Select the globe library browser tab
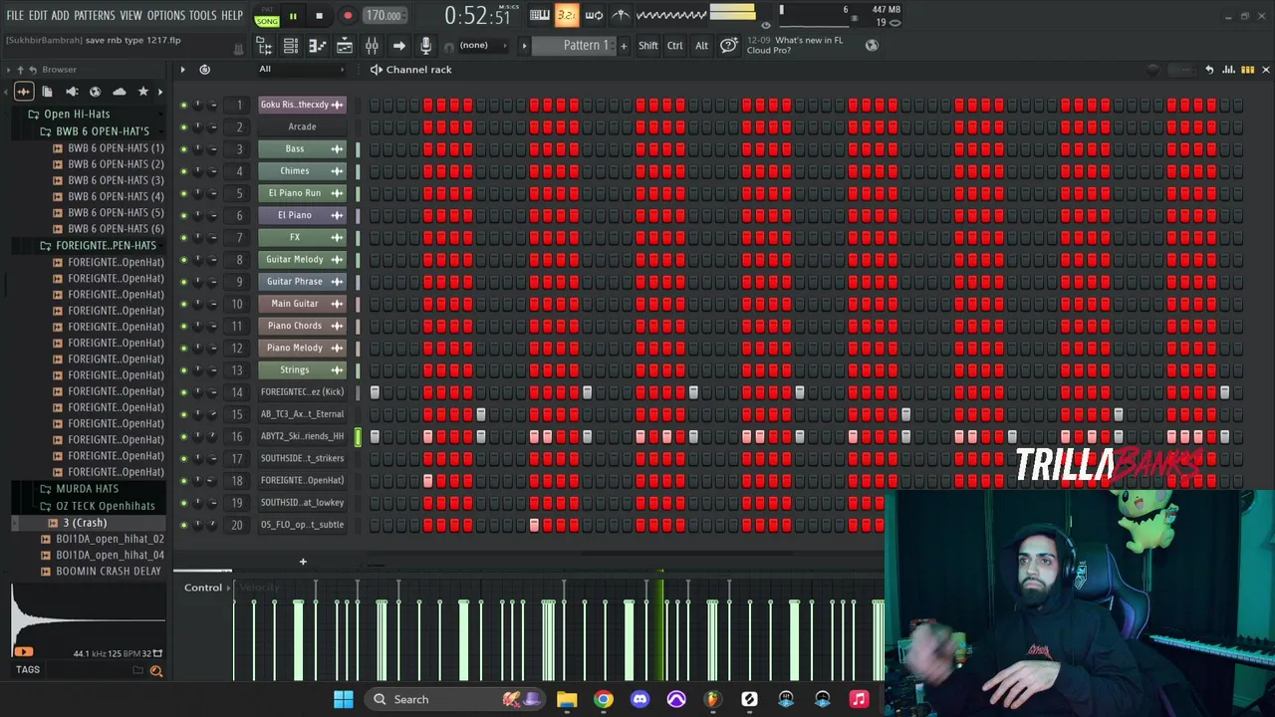 95,92
